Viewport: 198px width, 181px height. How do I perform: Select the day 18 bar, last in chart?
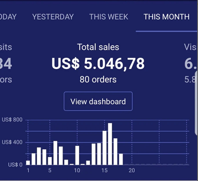121,159
